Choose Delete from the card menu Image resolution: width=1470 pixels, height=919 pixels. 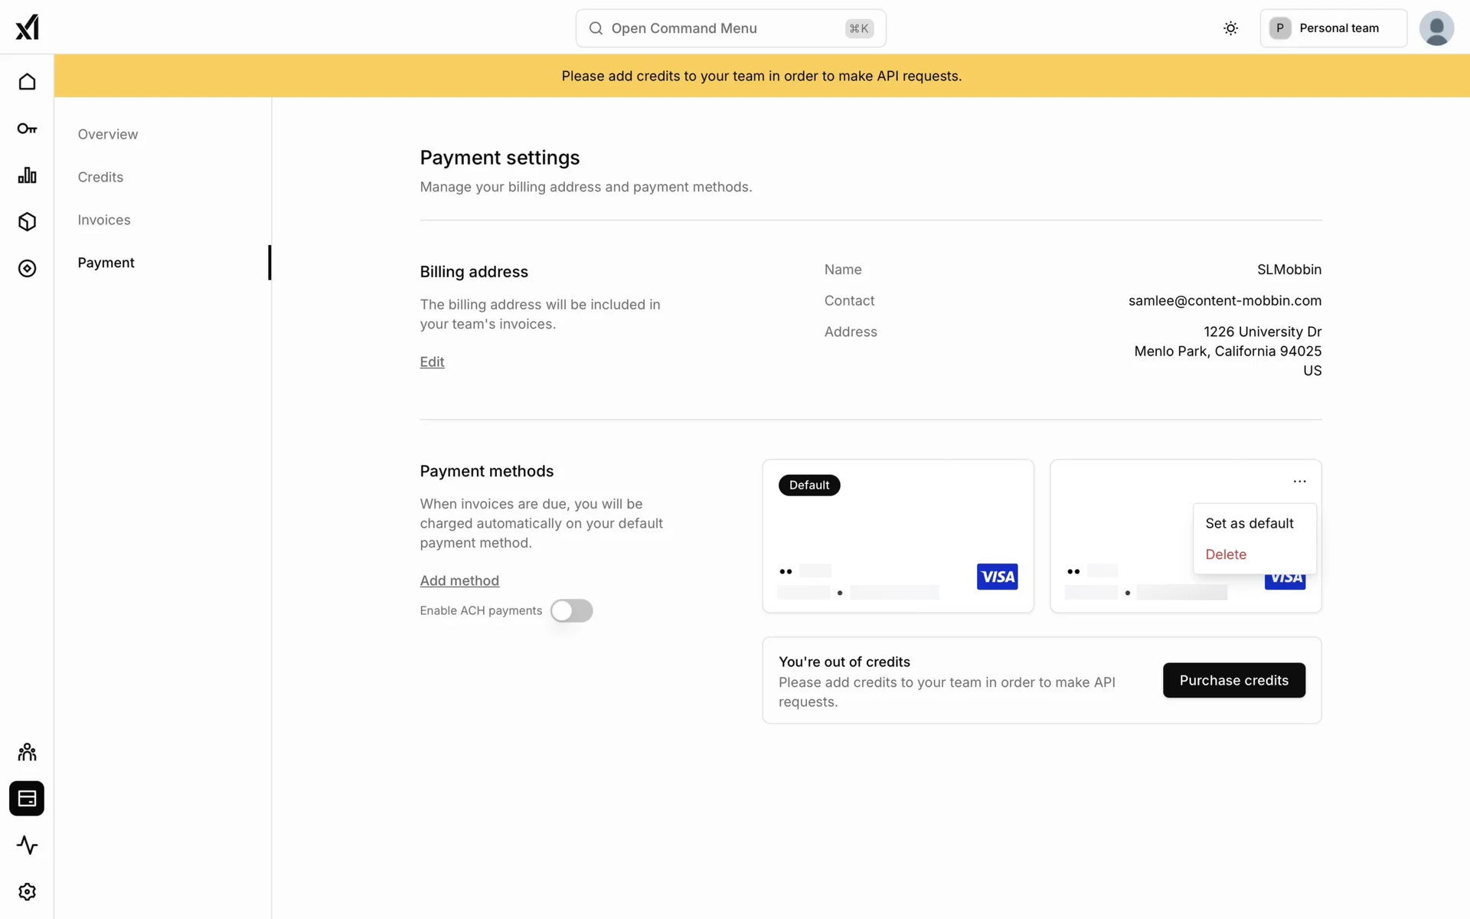pyautogui.click(x=1225, y=554)
